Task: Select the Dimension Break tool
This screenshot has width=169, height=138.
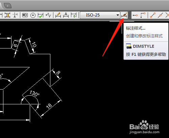Action: tap(15, 15)
